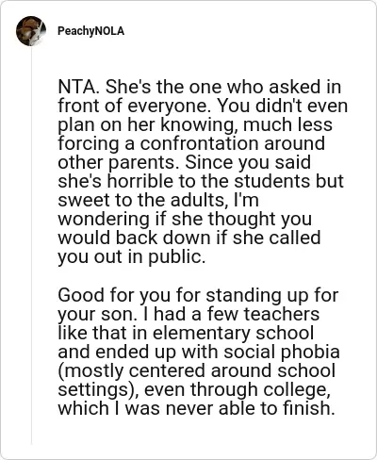Click the text 'wondering if she thought you'
Screen dimensions: 377x460
point(185,219)
